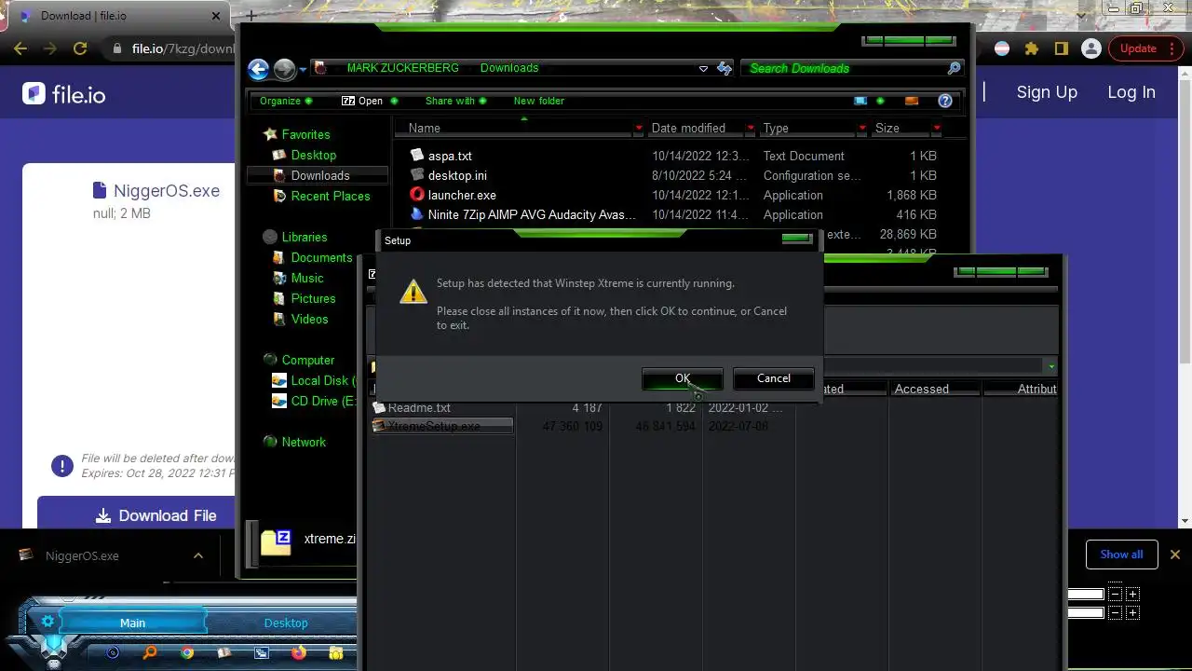Open Recent Places in navigation pane
This screenshot has width=1192, height=671.
(330, 196)
